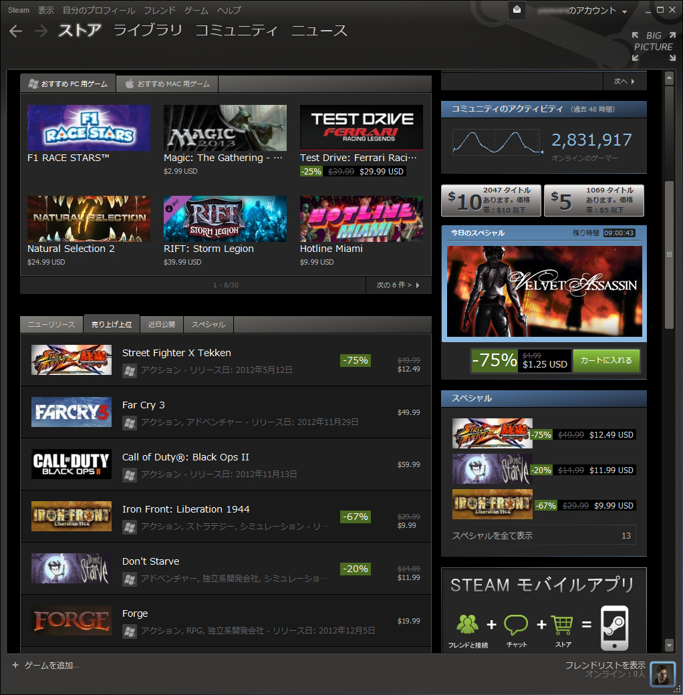Open the 表示 menu
Screen dimensions: 683x695
(x=45, y=10)
